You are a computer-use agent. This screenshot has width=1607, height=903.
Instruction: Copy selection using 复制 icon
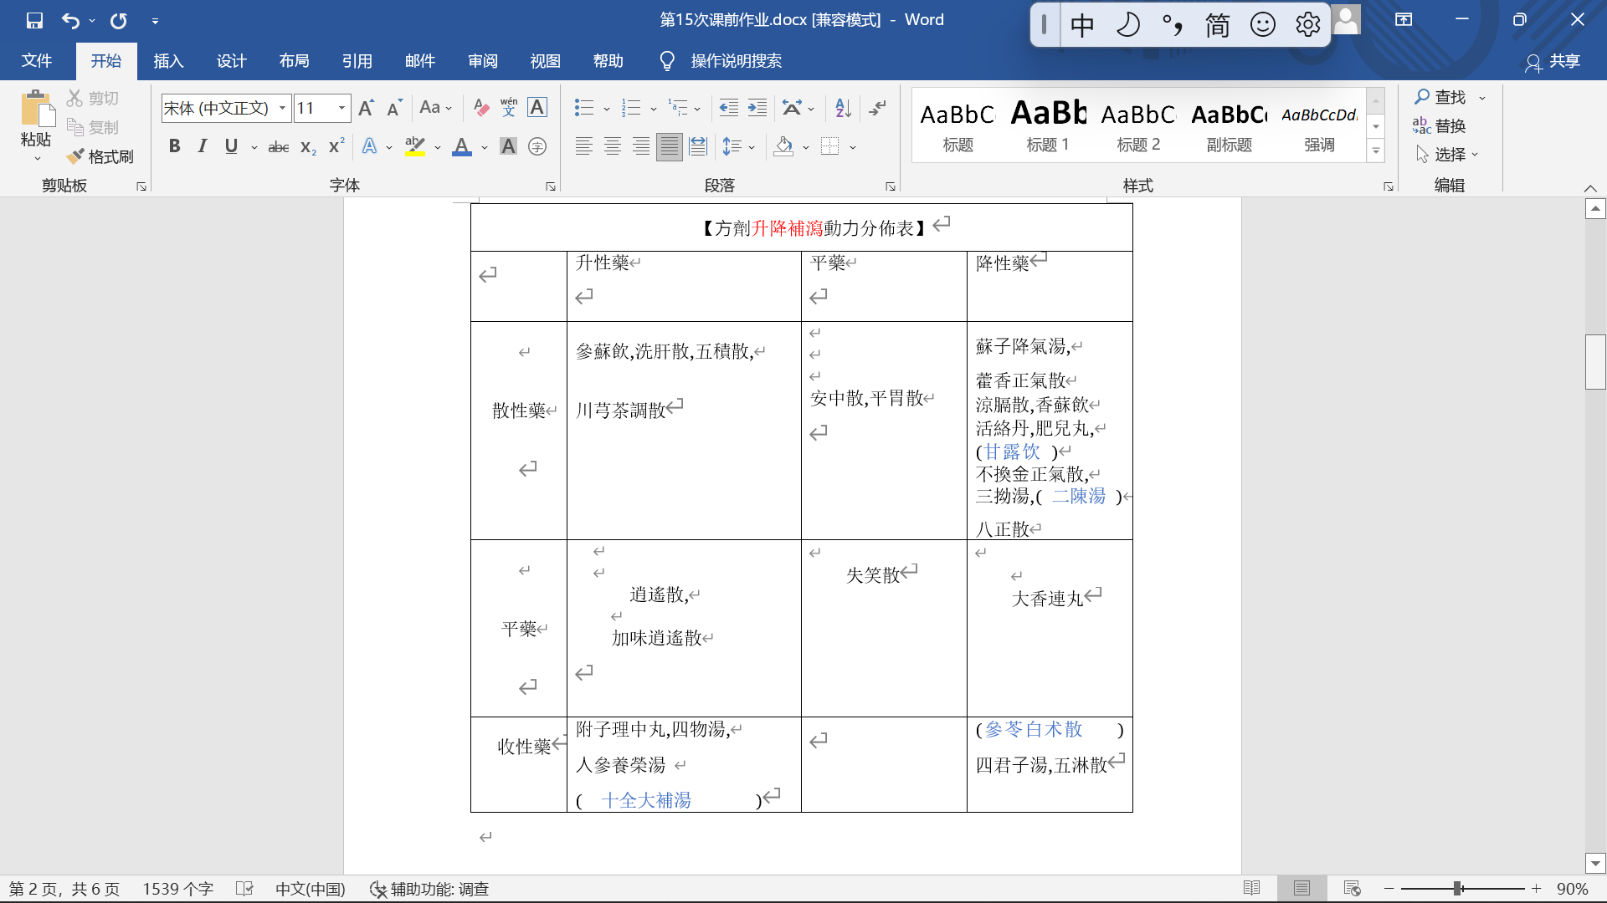tap(93, 127)
